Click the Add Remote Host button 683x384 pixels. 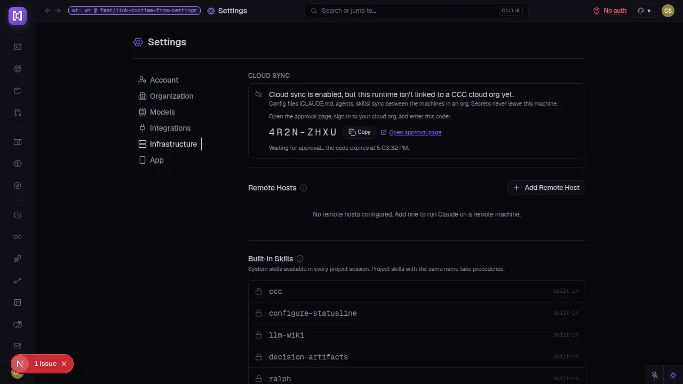pos(546,188)
